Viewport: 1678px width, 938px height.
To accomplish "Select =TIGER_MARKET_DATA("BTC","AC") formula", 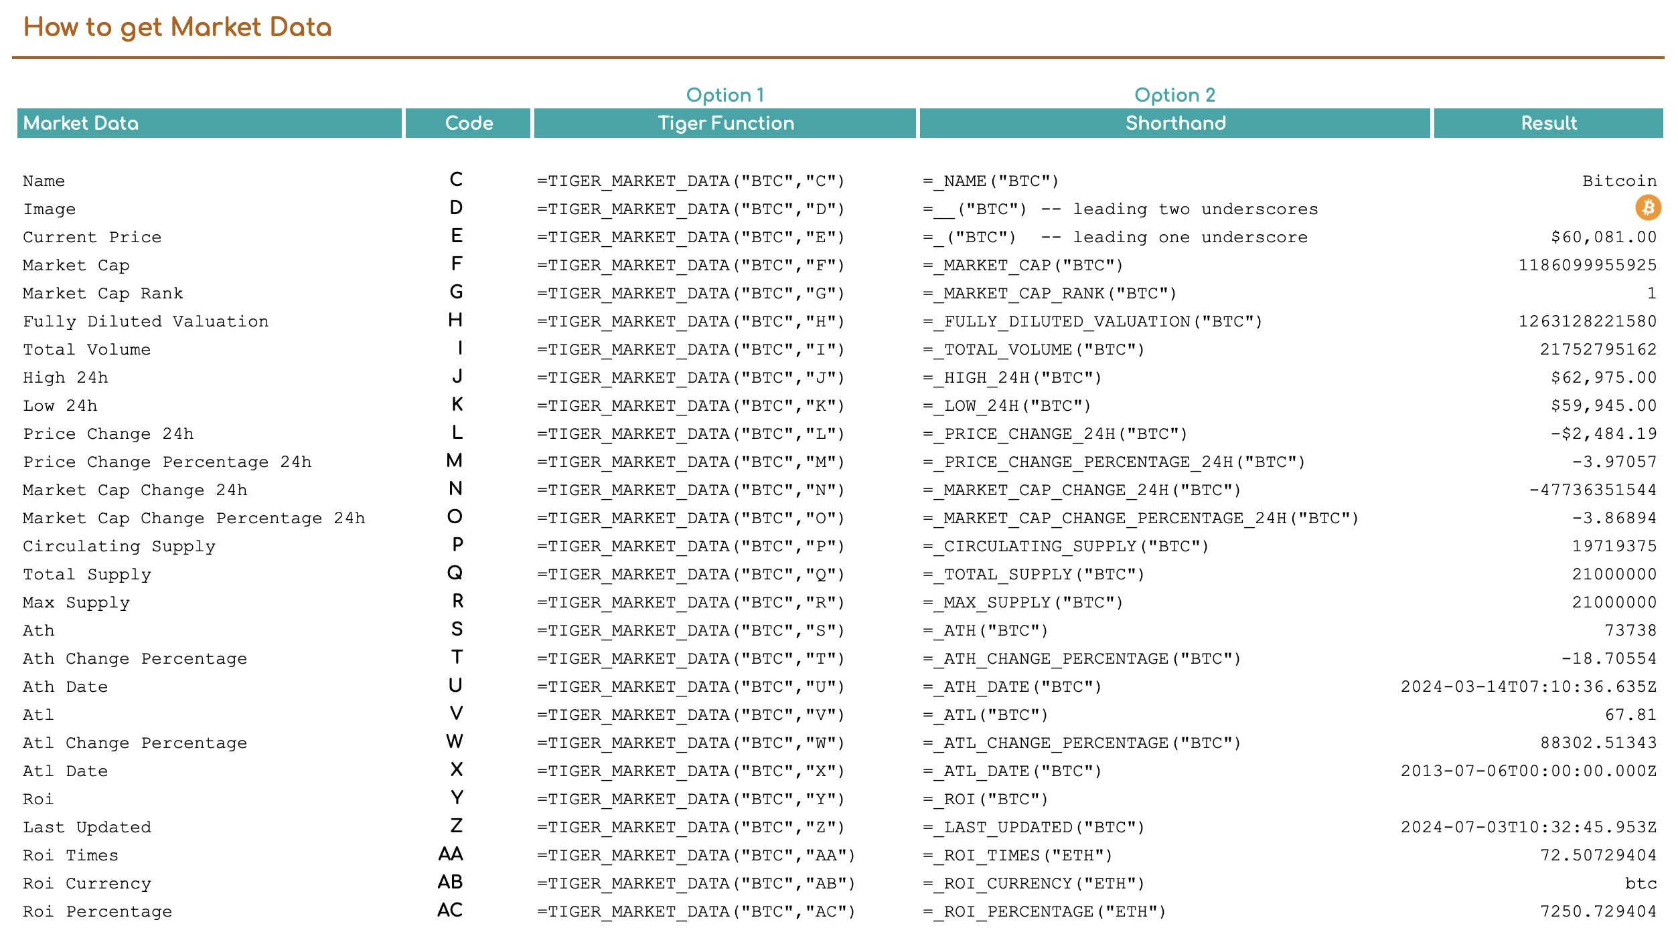I will coord(696,911).
